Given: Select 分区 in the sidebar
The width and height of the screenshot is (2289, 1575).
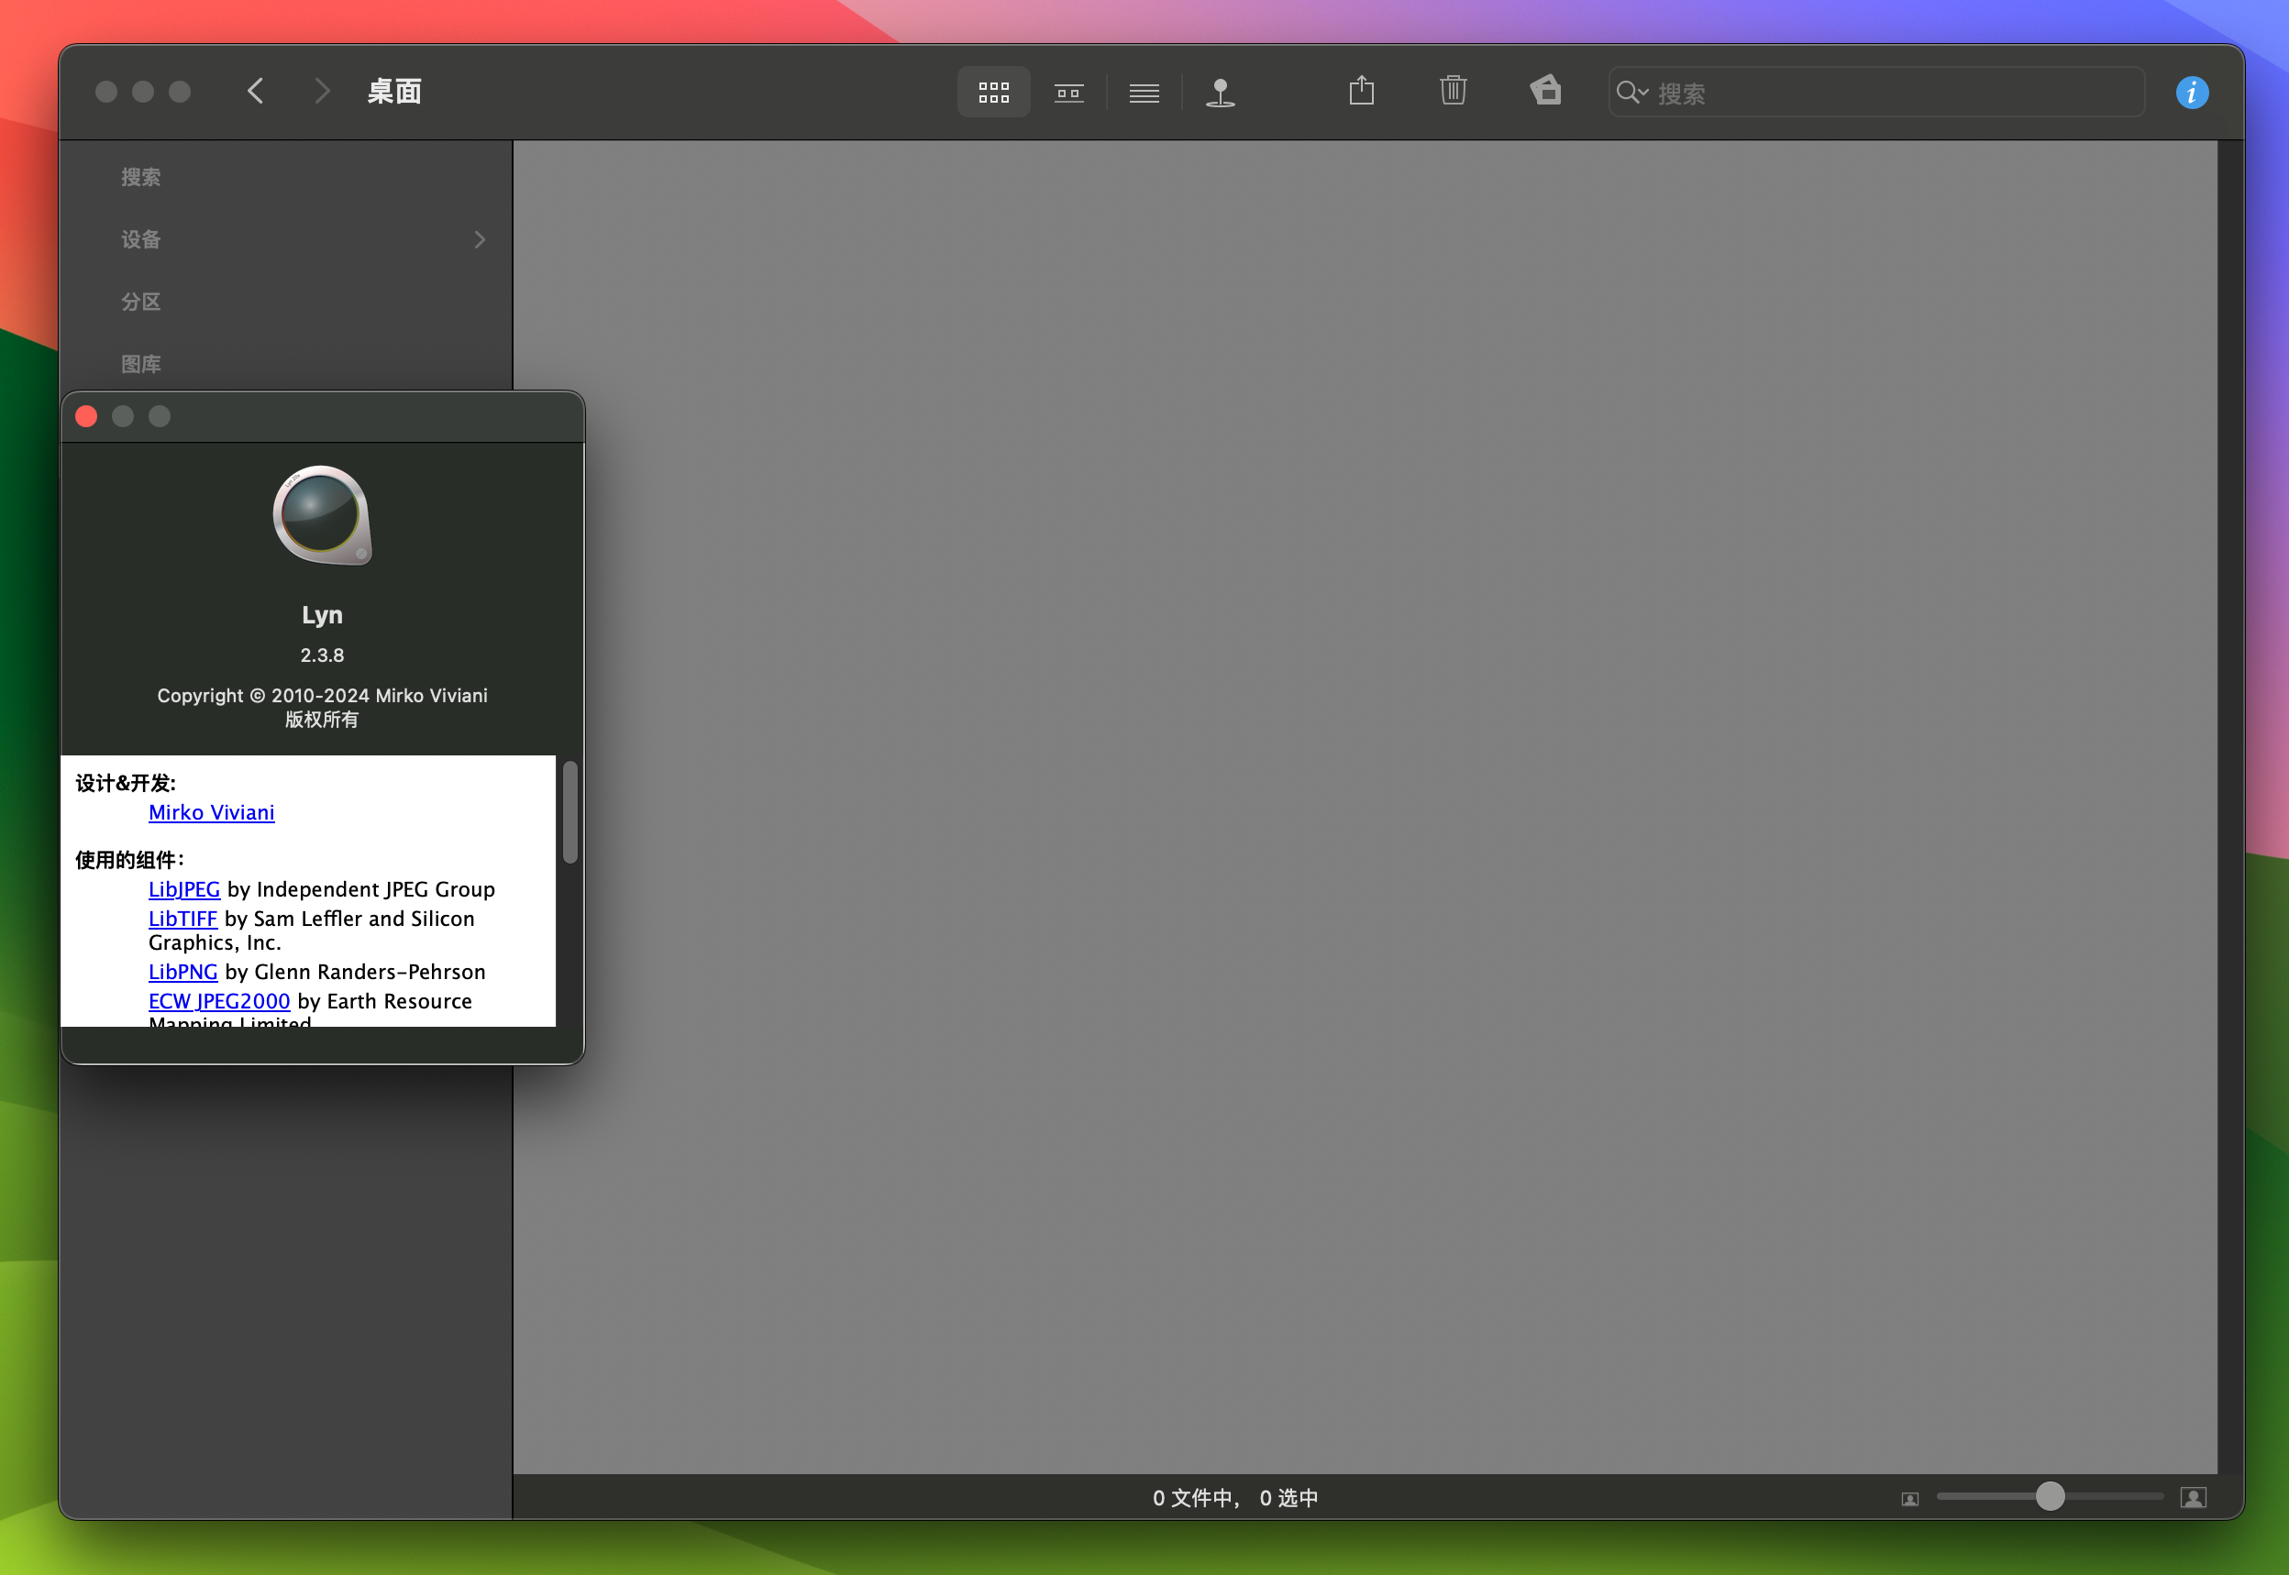Looking at the screenshot, I should (141, 302).
